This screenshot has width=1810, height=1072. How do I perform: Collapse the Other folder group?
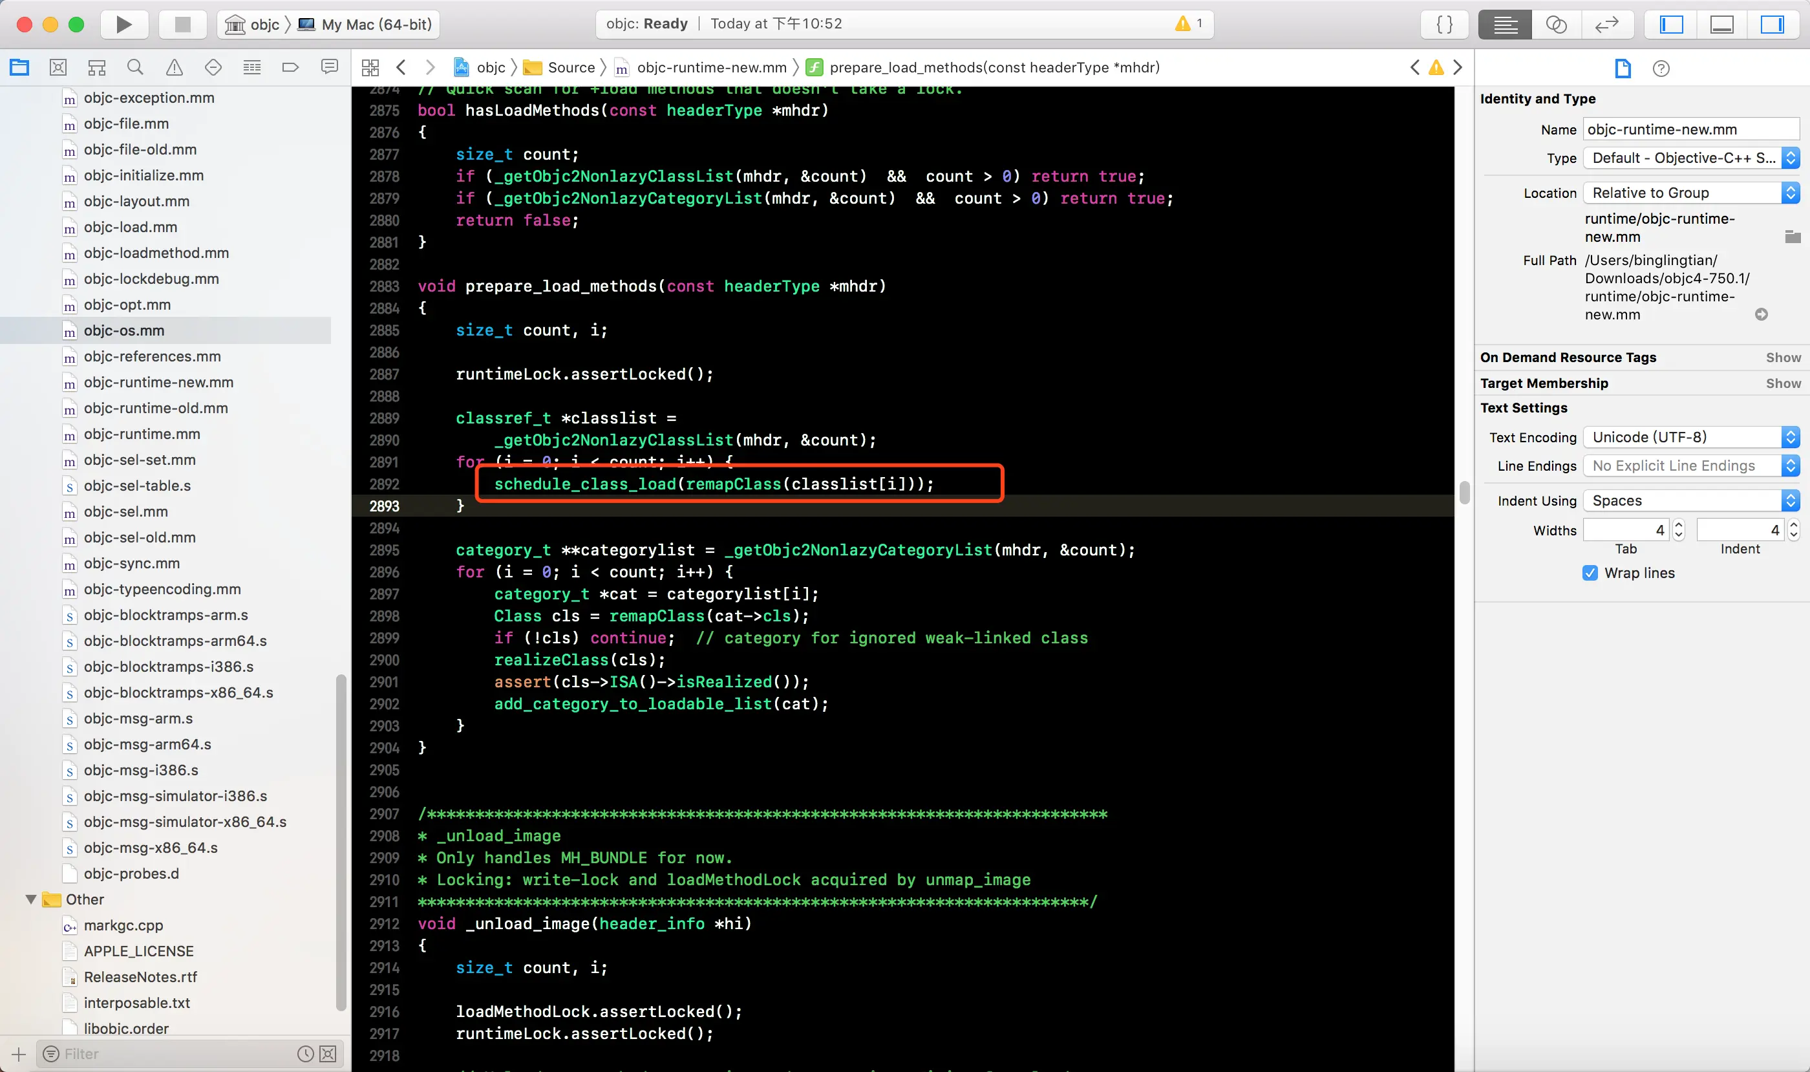point(31,899)
